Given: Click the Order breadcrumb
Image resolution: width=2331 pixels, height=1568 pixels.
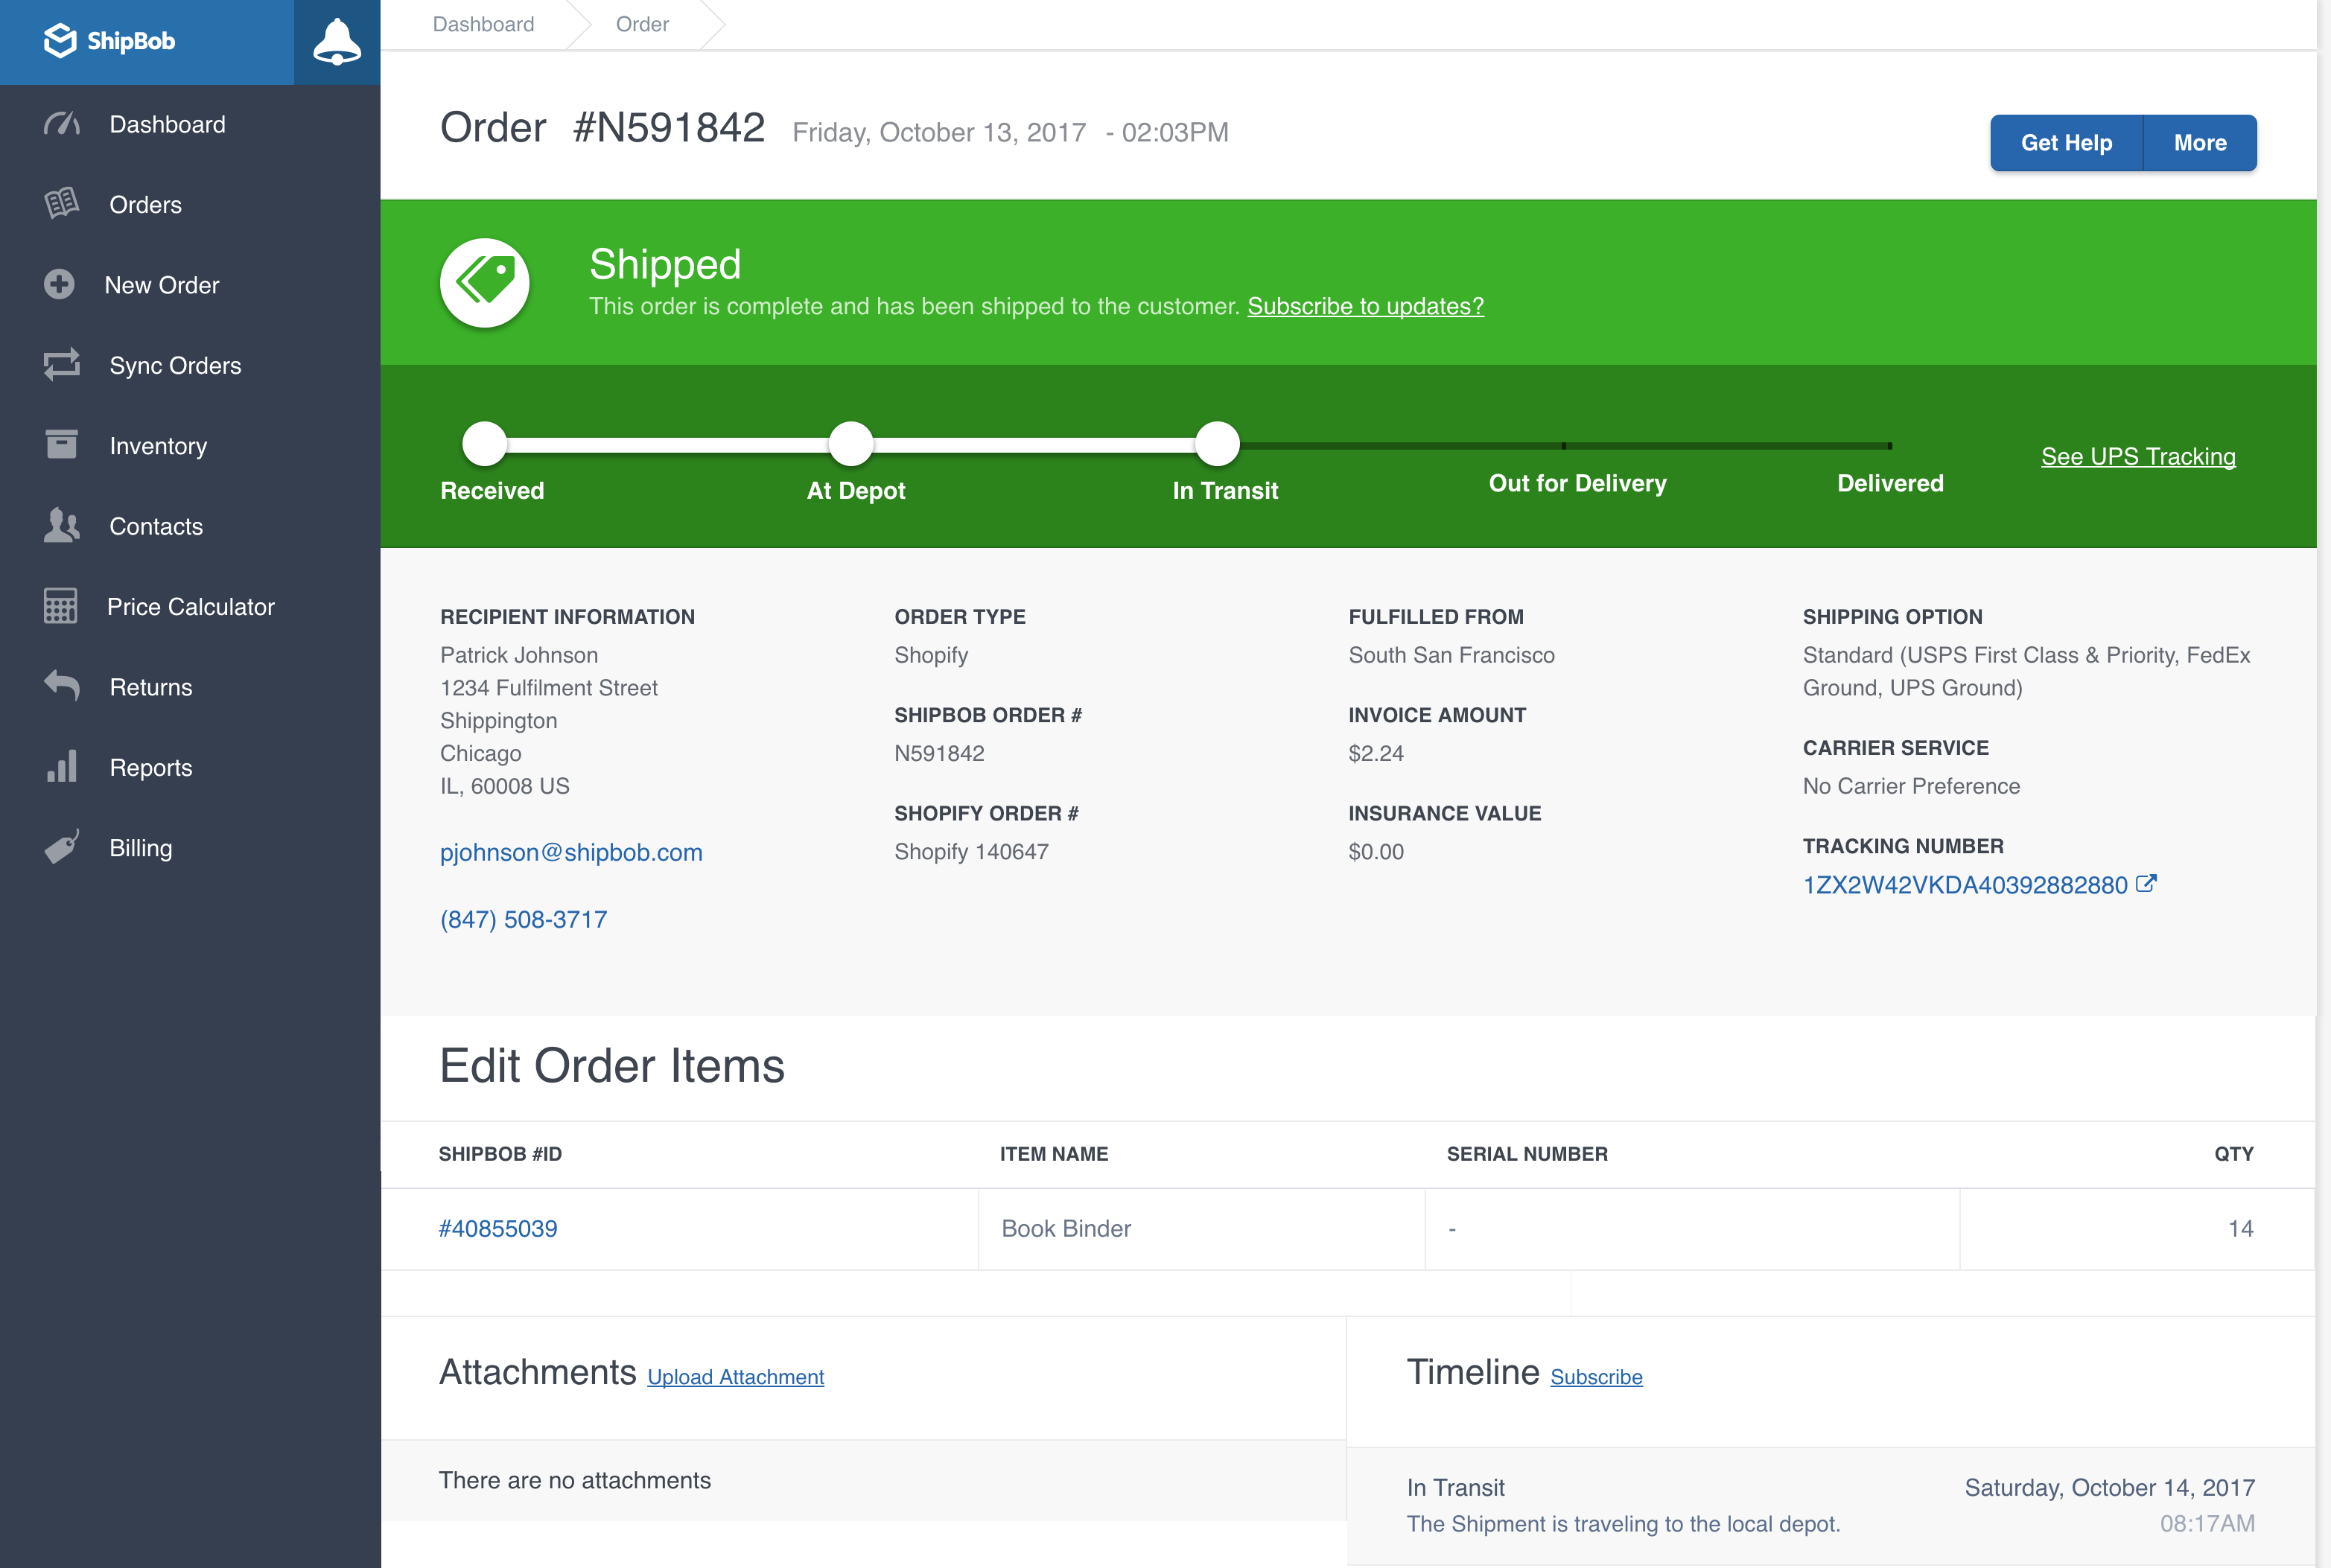Looking at the screenshot, I should [642, 24].
